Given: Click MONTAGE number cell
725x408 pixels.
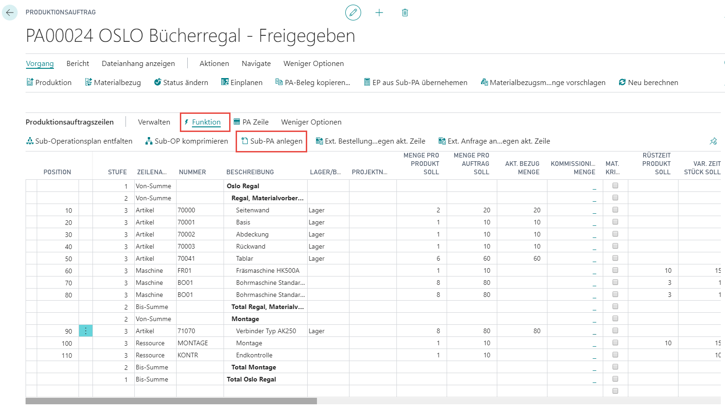Looking at the screenshot, I should 200,343.
